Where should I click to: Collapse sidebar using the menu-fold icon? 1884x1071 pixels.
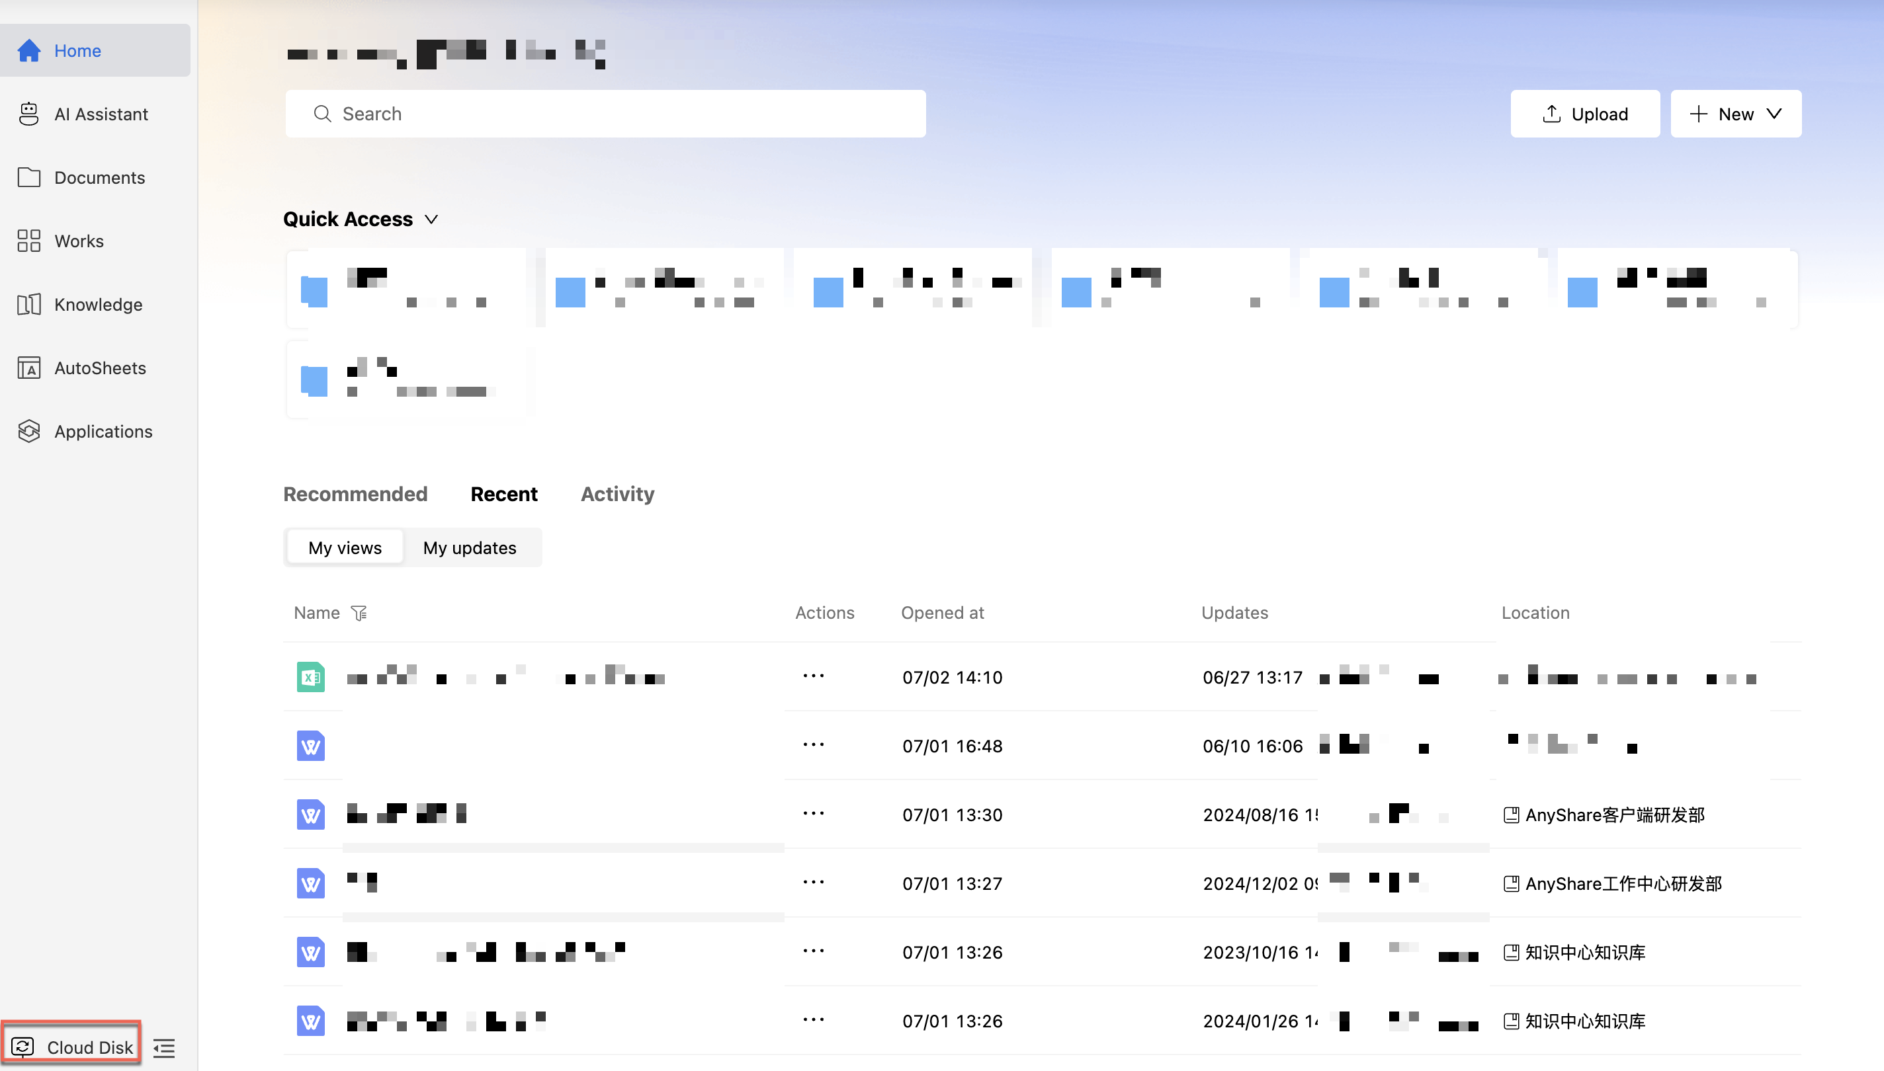(164, 1049)
